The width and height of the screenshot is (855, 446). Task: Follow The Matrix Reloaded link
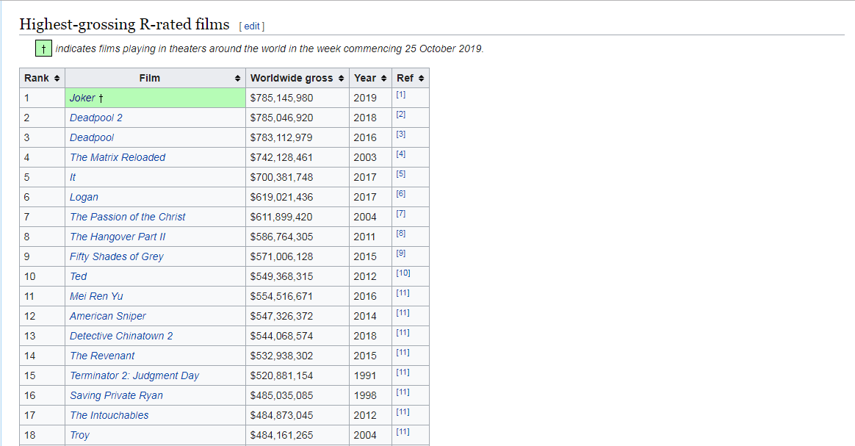[x=118, y=157]
